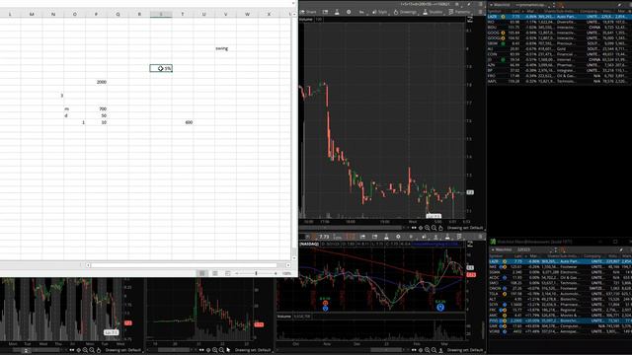This screenshot has width=632, height=355.
Task: Select the ALT row in lower watchlist
Action: coord(560,299)
